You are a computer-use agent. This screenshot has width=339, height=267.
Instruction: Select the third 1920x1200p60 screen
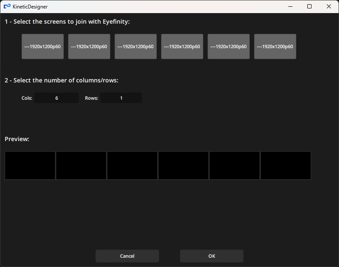coord(135,46)
